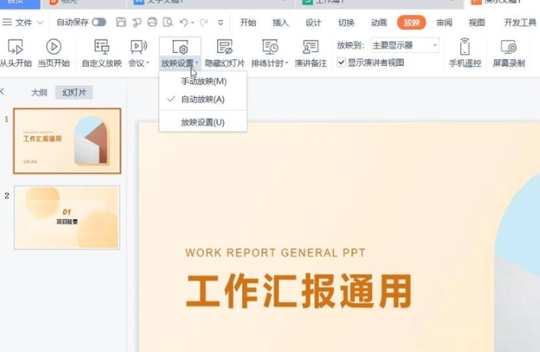Choose 放映设置(U) from dropdown menu
Viewport: 540px width, 352px height.
203,122
